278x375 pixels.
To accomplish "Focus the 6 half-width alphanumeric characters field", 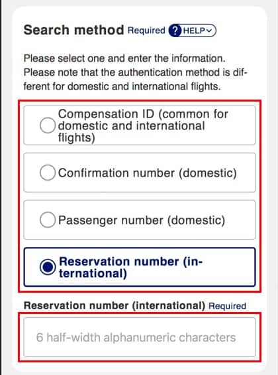I will click(140, 337).
